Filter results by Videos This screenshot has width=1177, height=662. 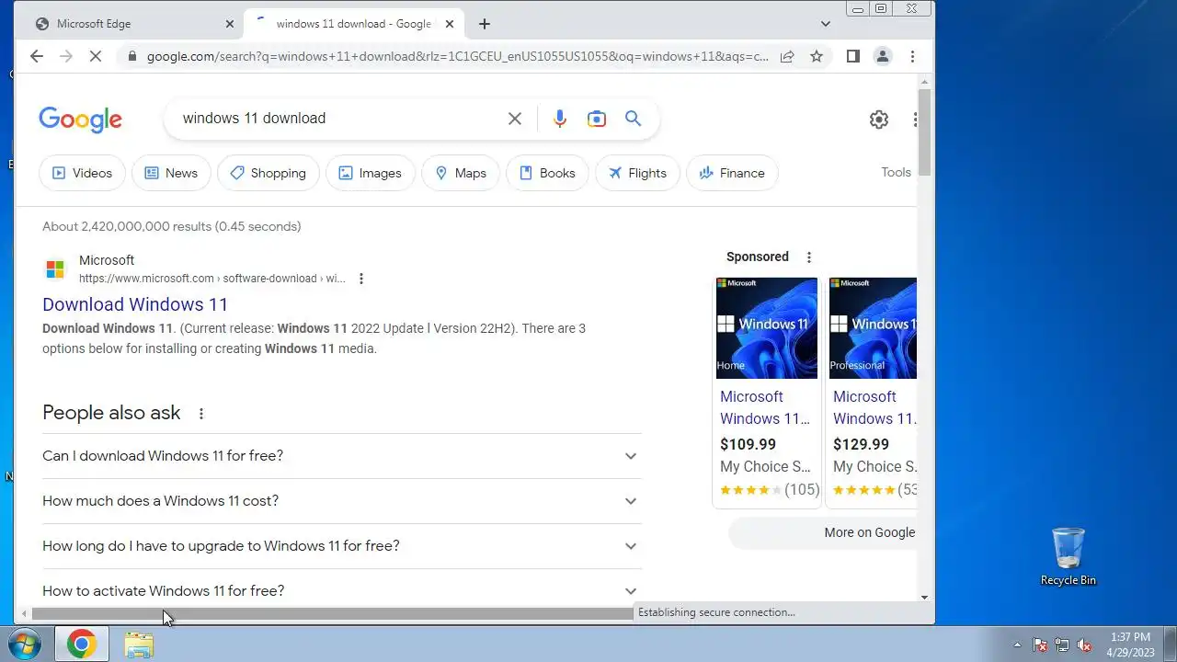82,173
